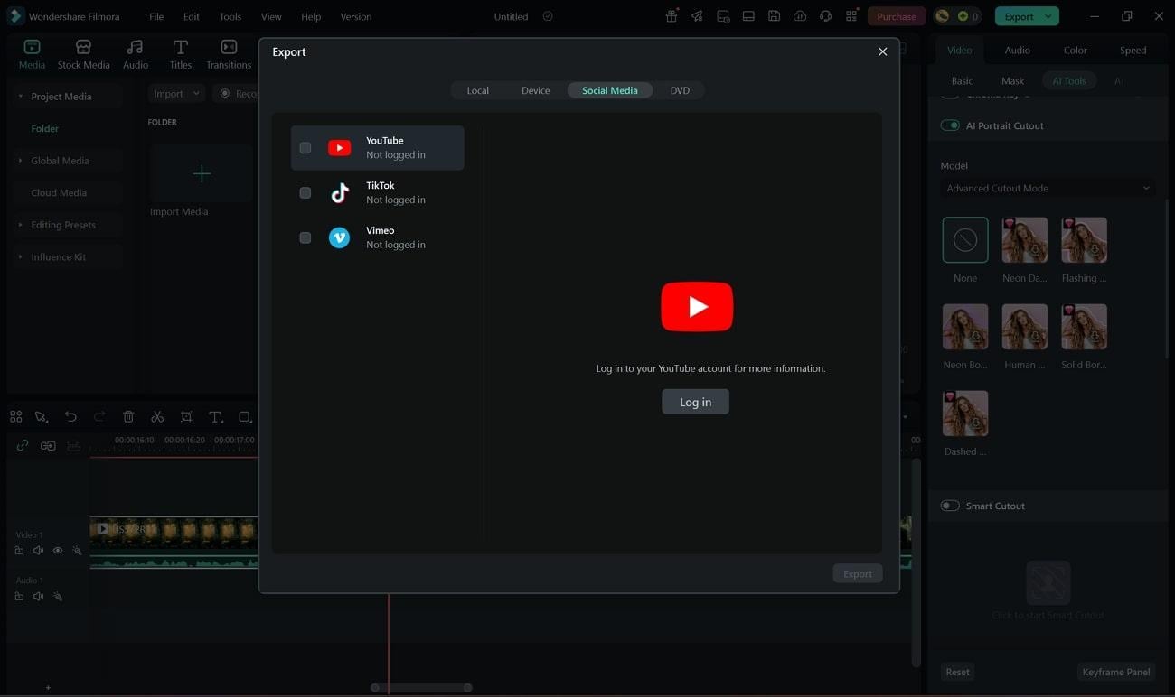Toggle the Smart Cutout switch

click(950, 506)
